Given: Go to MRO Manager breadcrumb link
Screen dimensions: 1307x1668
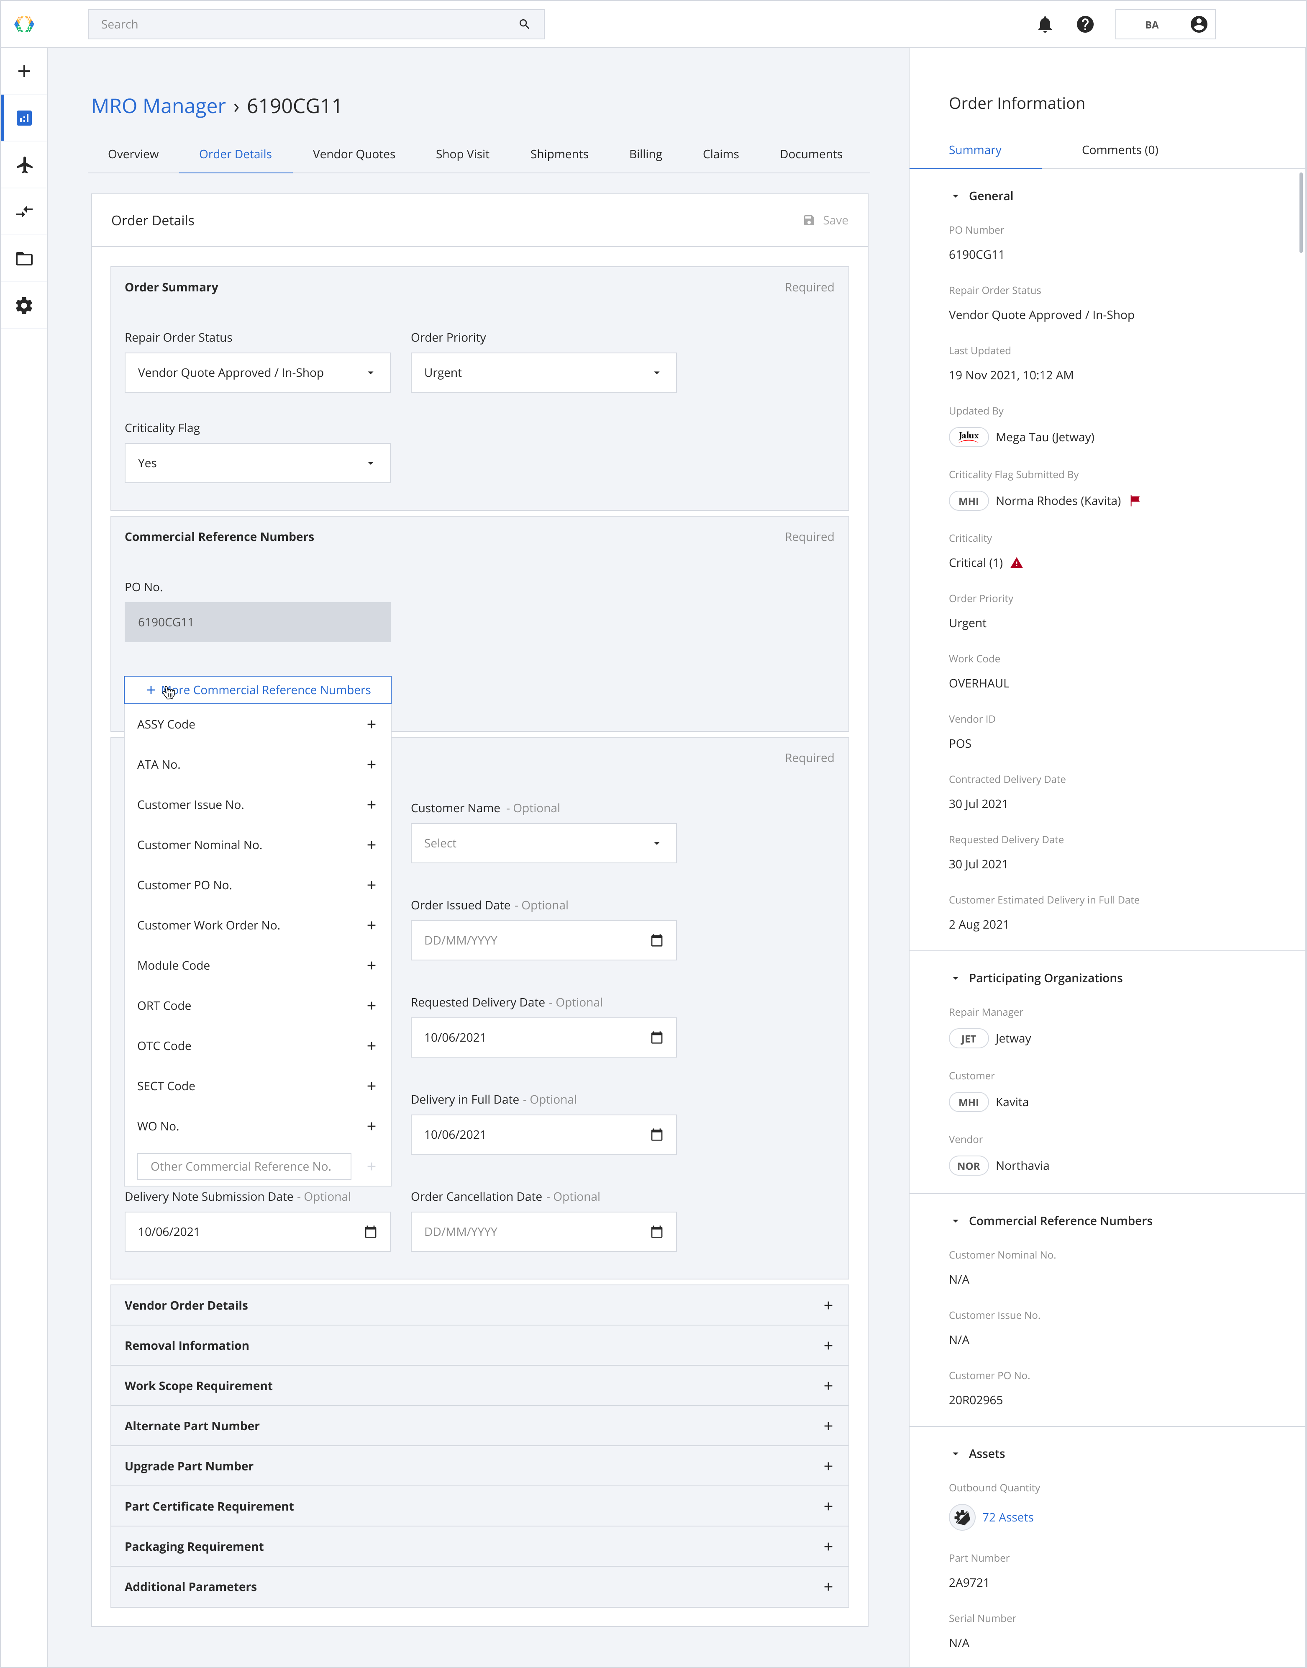Looking at the screenshot, I should [159, 106].
